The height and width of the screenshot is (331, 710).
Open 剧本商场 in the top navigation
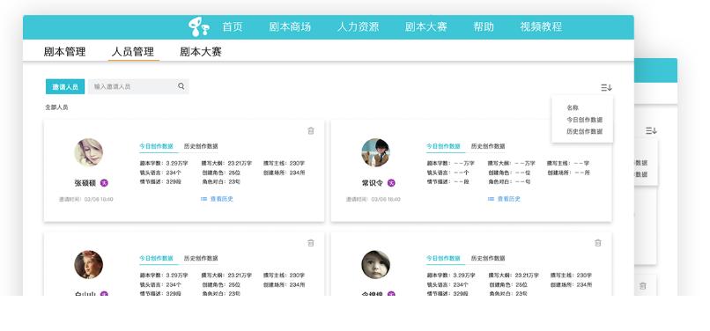pyautogui.click(x=290, y=26)
